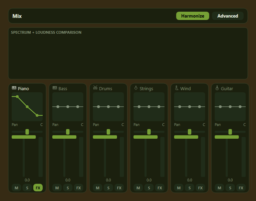This screenshot has height=201, width=256.
Task: Disable FX on the Piano channel
Action: (38, 188)
